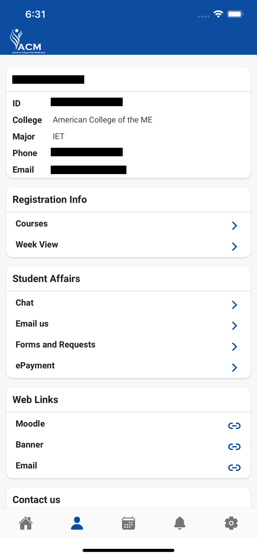Open the calendar tab icon
The width and height of the screenshot is (257, 557).
(x=128, y=523)
